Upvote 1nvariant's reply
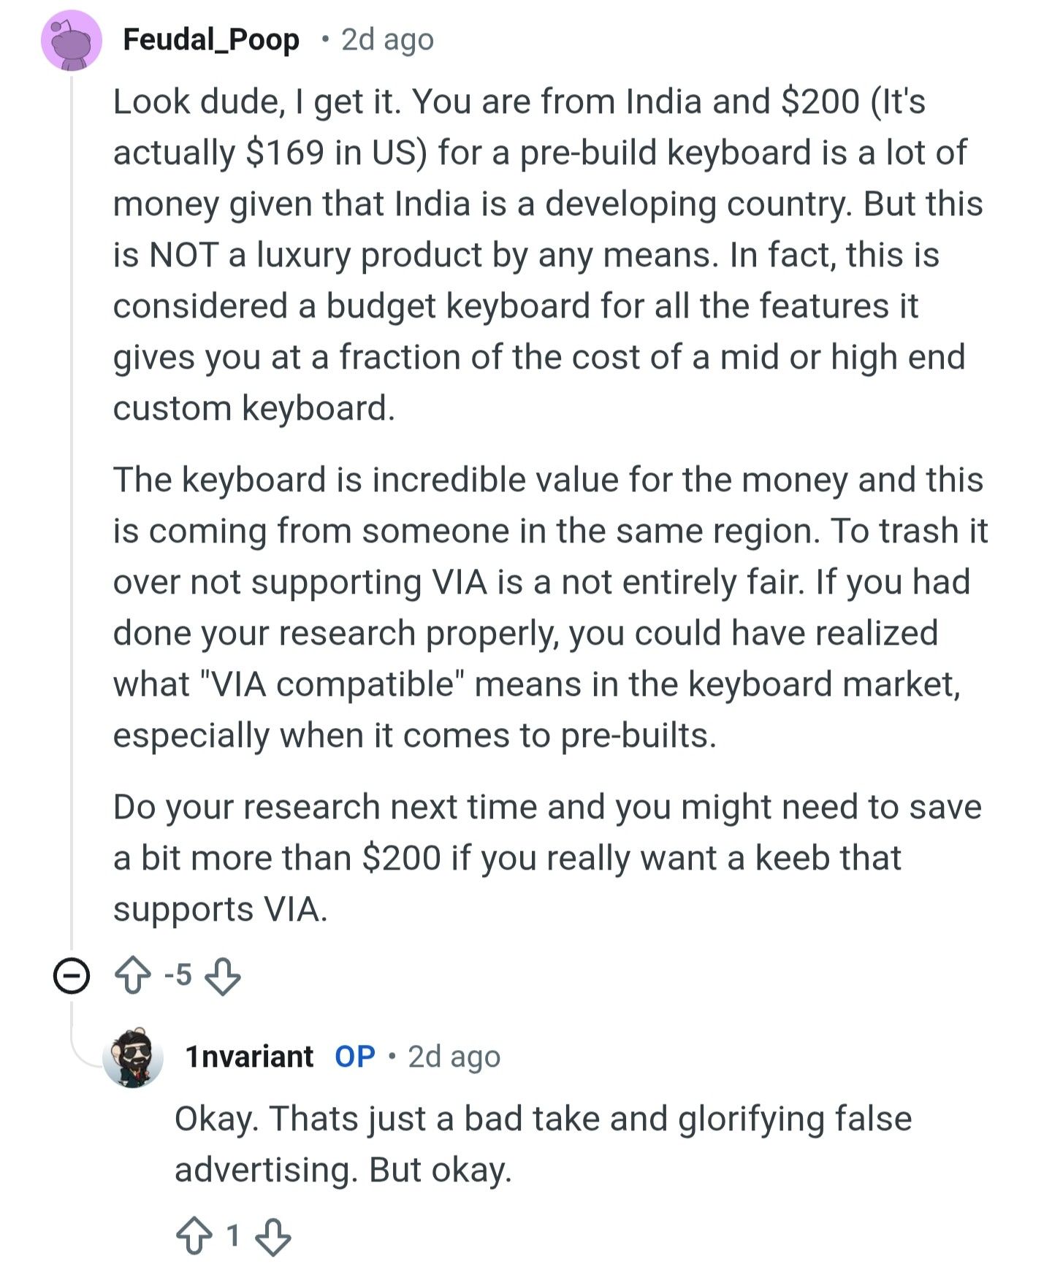The image size is (1052, 1283). tap(194, 1236)
